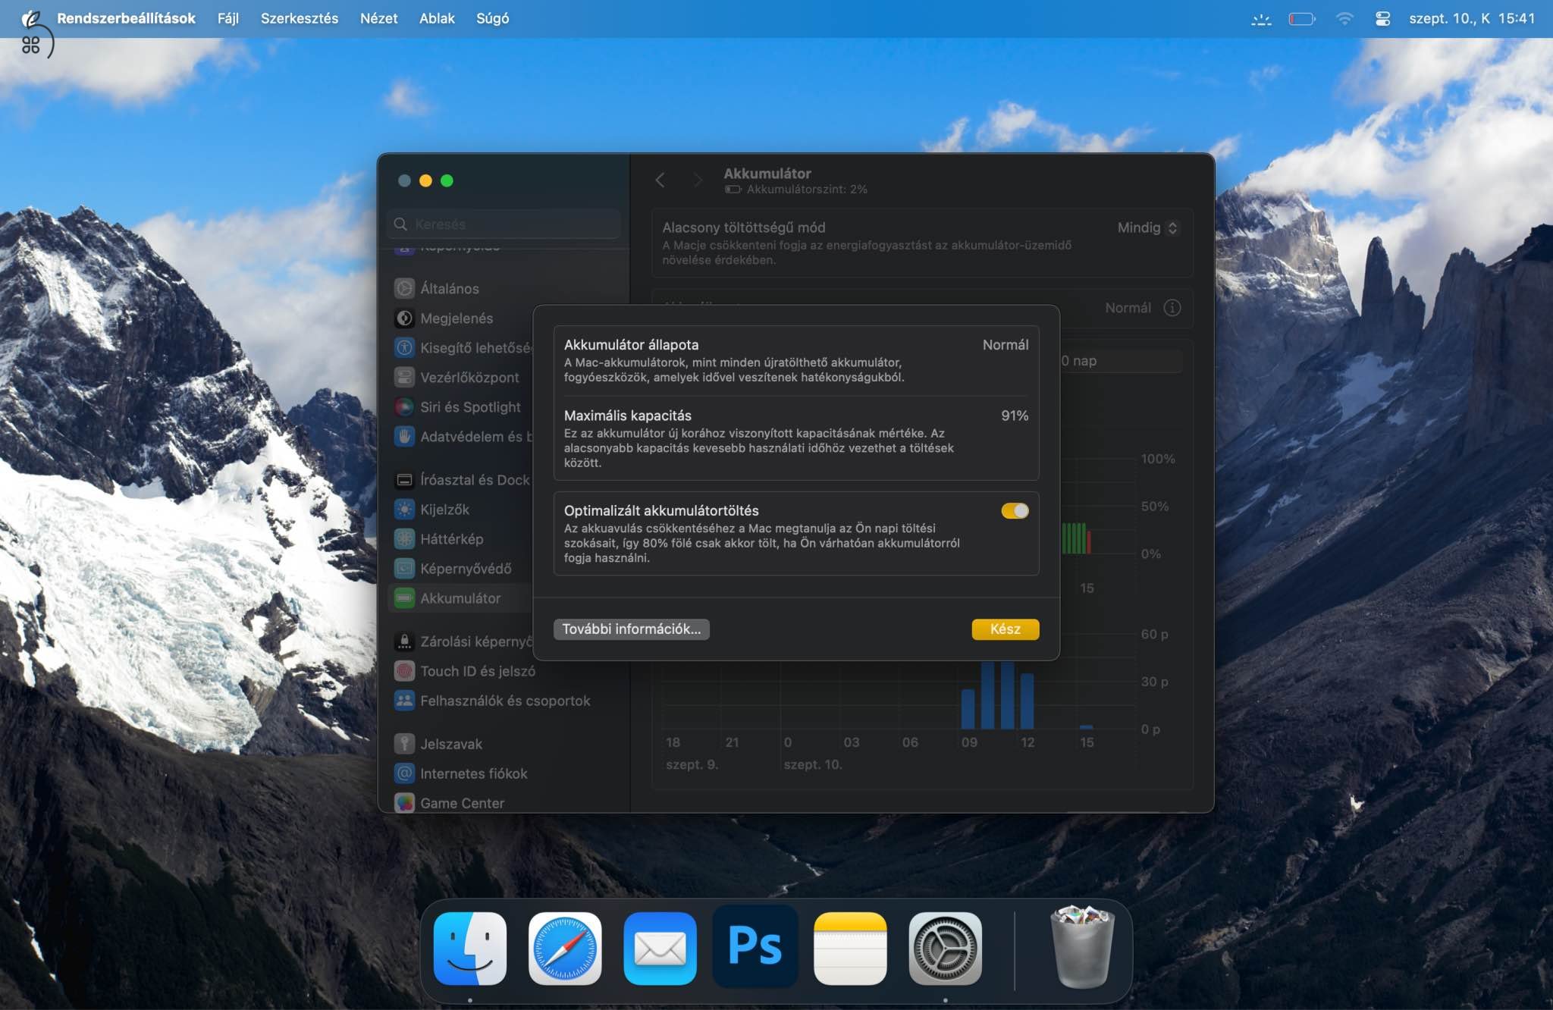Click the Akkumulátor állapota Normál value
The height and width of the screenshot is (1010, 1553).
pyautogui.click(x=1006, y=344)
